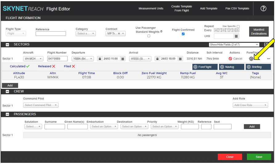Clear the VIP Tr... contract selection

(x=119, y=34)
